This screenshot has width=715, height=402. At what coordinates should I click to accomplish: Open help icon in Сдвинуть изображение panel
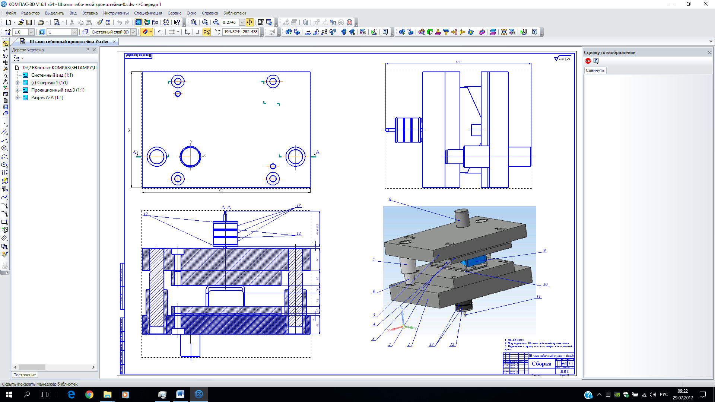[596, 61]
